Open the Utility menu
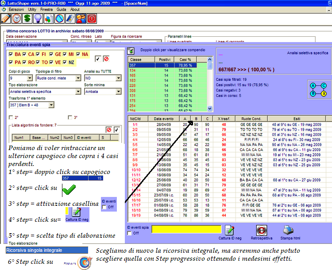Screen dimensions: 332x270 [x=32, y=10]
